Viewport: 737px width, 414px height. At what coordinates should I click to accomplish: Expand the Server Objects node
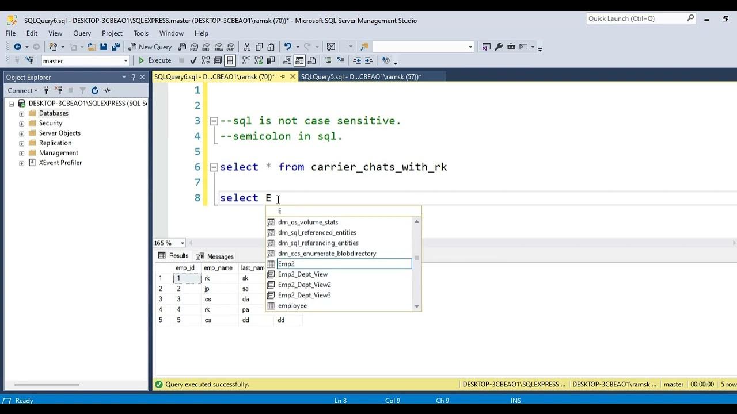click(x=22, y=133)
